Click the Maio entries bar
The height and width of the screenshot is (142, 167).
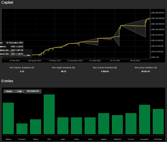tap(63, 126)
